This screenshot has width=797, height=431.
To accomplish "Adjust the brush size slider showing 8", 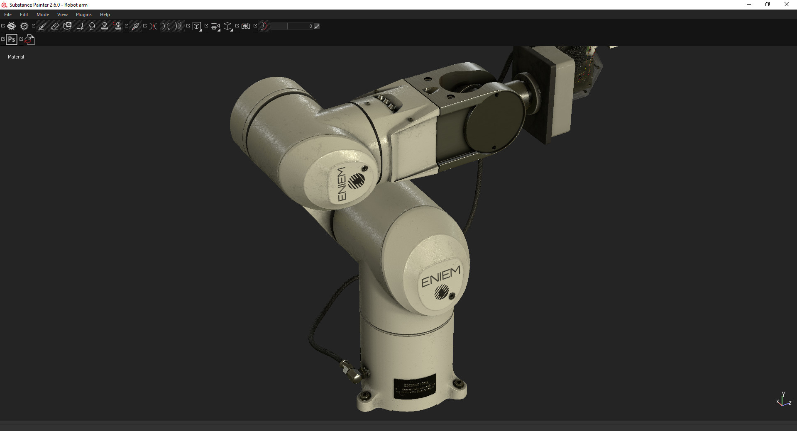I will 291,26.
